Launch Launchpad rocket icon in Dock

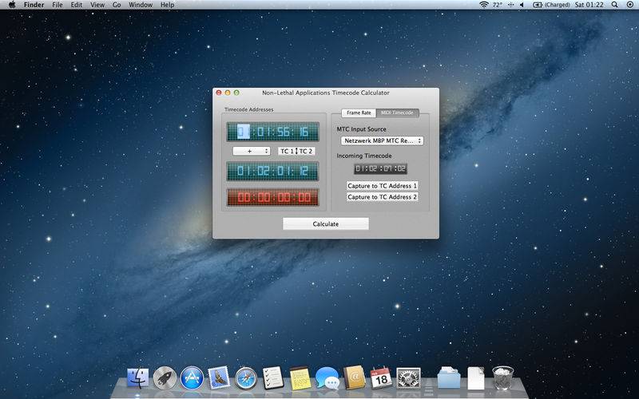[165, 377]
